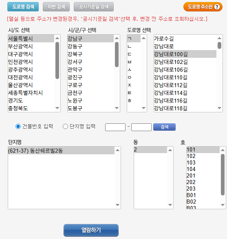Viewport: 227px width, 239px height.
Task: Switch to the 도로명 검색 tab
Action: tap(23, 7)
